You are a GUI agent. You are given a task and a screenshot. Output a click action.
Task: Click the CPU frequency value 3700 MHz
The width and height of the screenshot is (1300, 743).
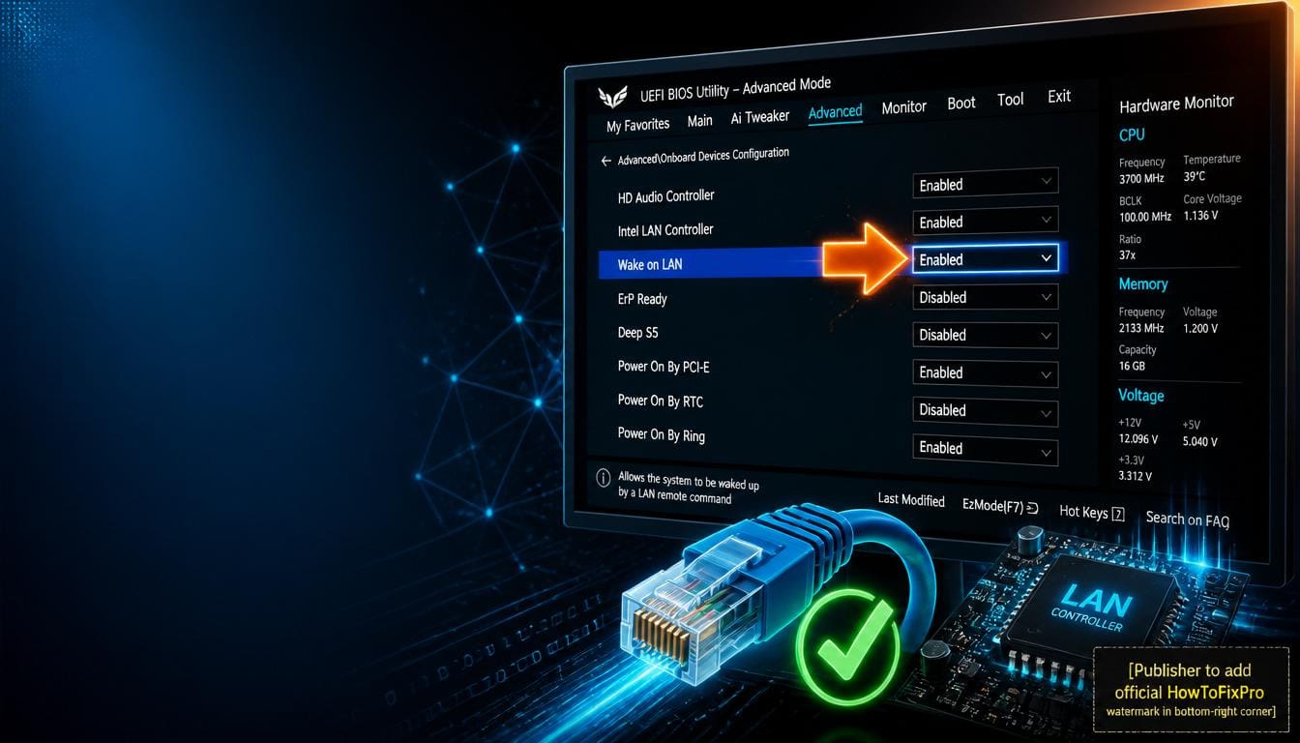[1142, 179]
